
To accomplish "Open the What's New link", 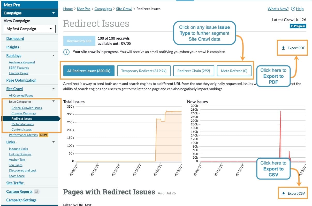I will click(278, 8).
